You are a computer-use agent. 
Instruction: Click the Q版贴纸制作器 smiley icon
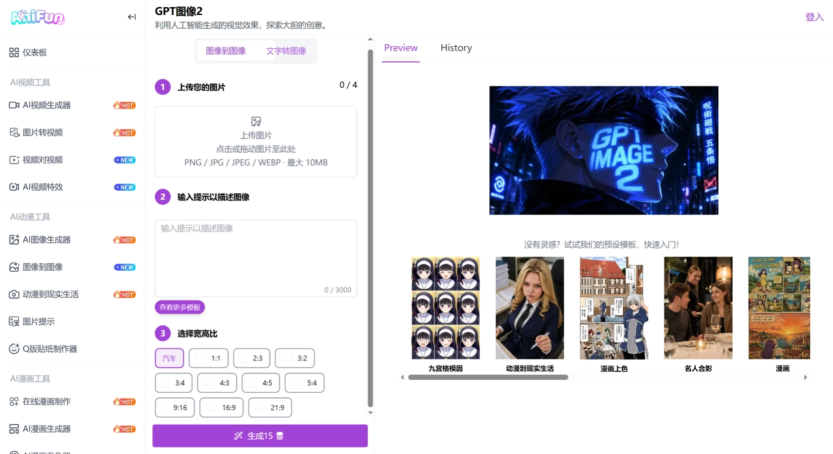[14, 349]
